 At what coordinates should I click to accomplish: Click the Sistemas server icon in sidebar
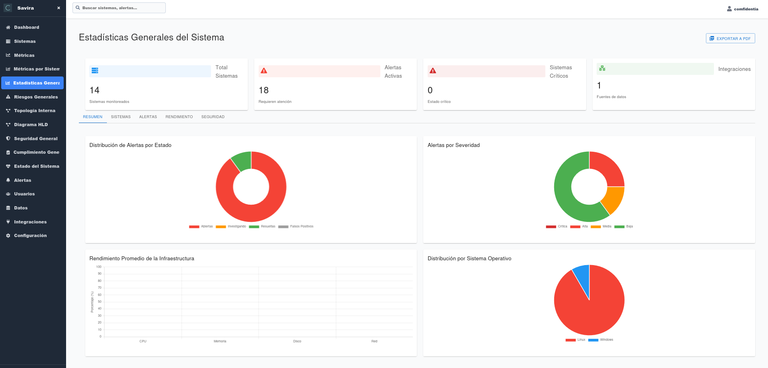(x=8, y=42)
